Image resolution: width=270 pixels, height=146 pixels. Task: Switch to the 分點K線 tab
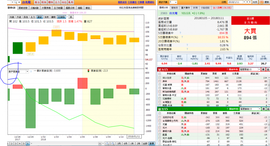(34, 8)
